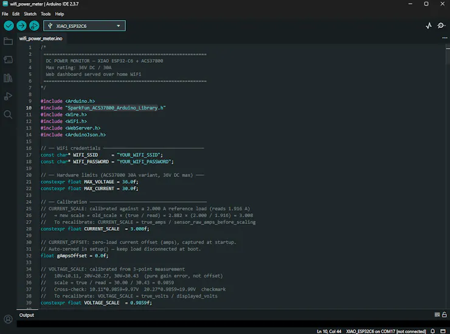Click the #include <Arduino.h> line

click(x=67, y=101)
